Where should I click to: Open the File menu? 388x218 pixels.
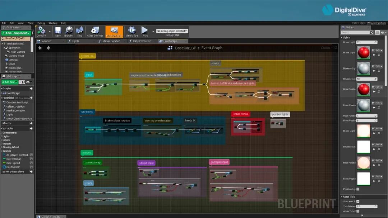point(4,23)
